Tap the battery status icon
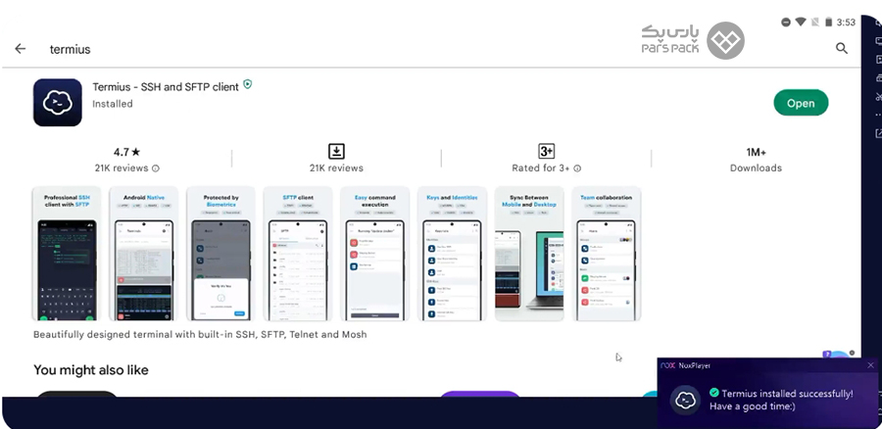The height and width of the screenshot is (429, 882). [x=828, y=22]
